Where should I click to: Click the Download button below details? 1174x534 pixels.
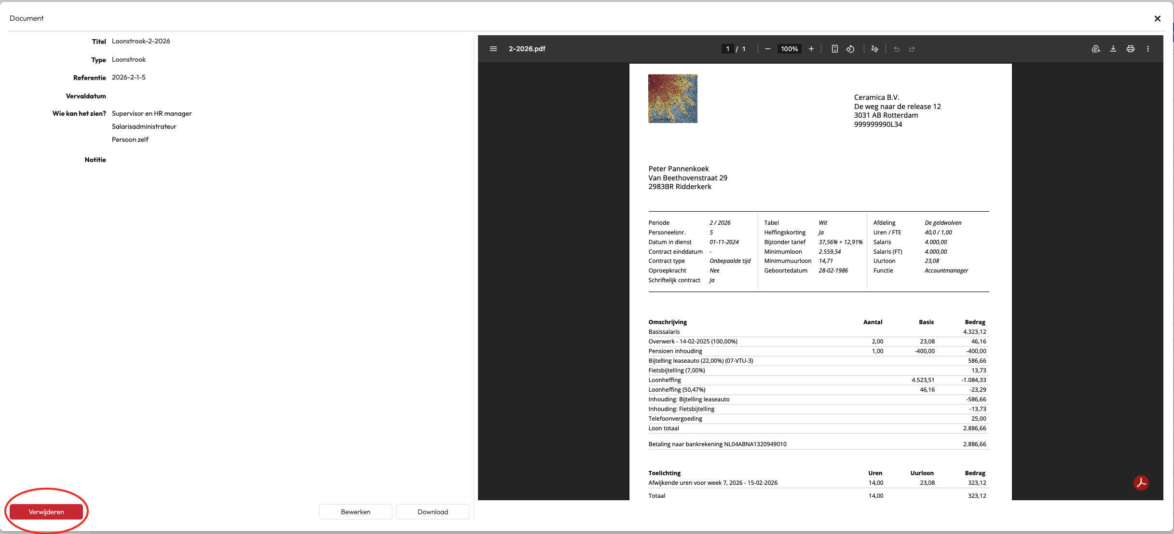click(x=433, y=512)
